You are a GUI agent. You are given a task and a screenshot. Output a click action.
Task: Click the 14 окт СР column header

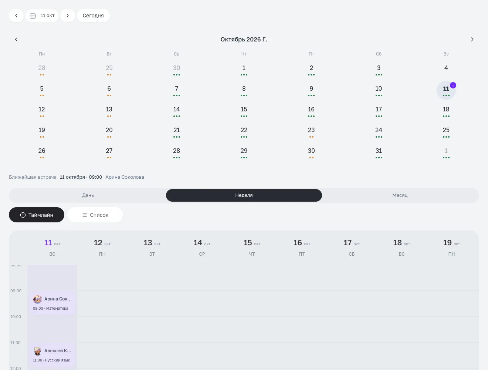(202, 248)
